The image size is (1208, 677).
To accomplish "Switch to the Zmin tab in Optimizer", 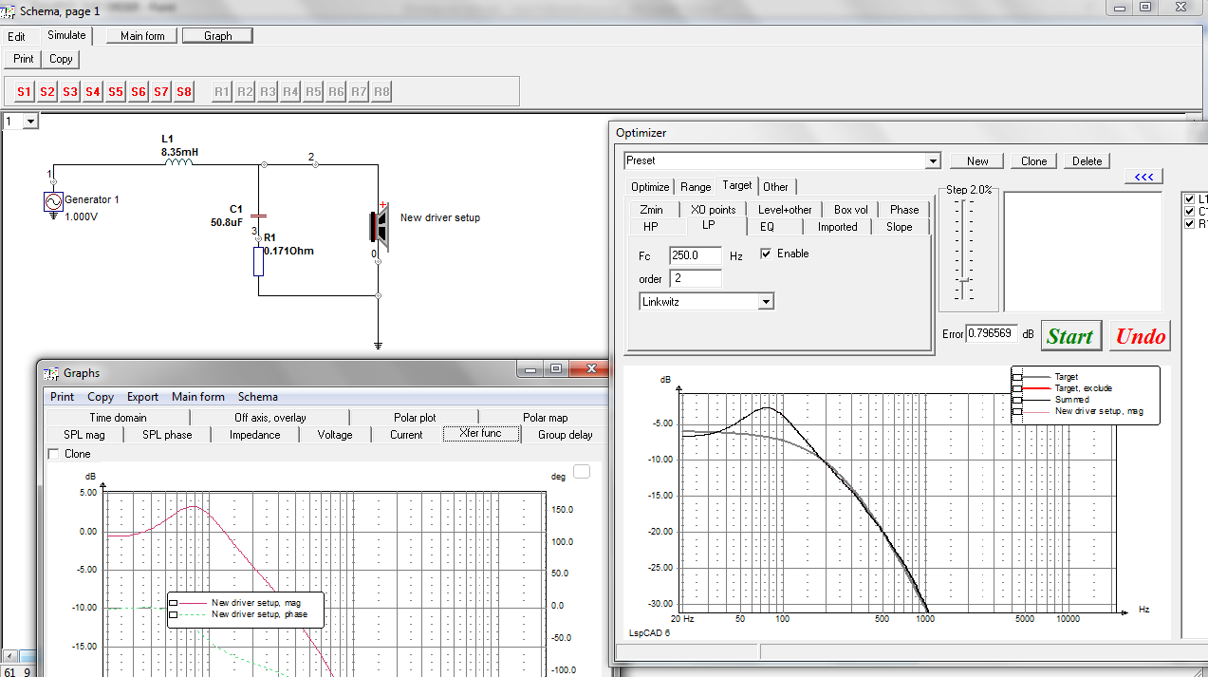I will point(651,210).
